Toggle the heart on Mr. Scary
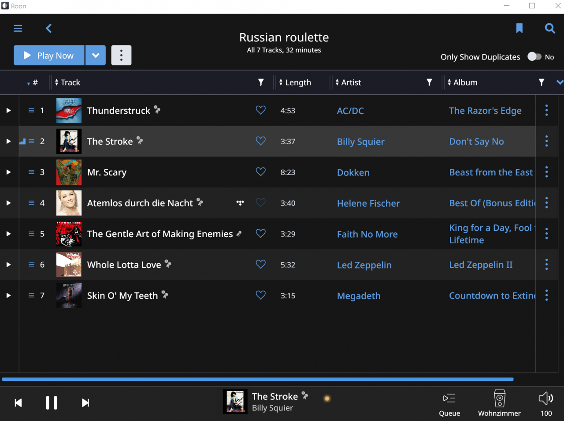The height and width of the screenshot is (421, 564). [261, 172]
